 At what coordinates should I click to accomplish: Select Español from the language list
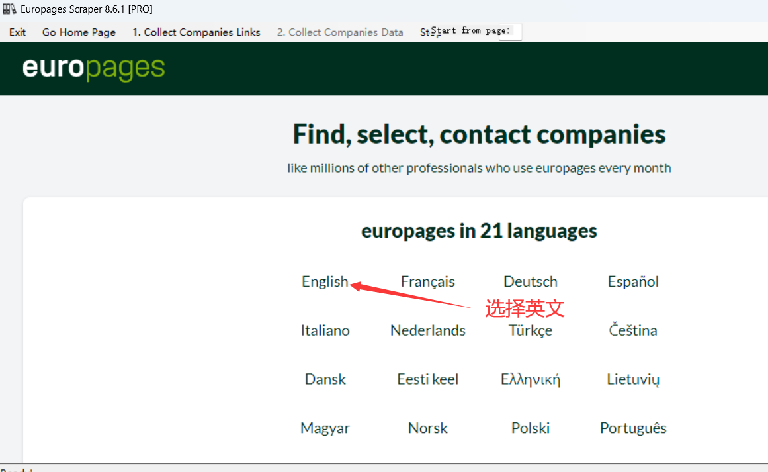(632, 281)
